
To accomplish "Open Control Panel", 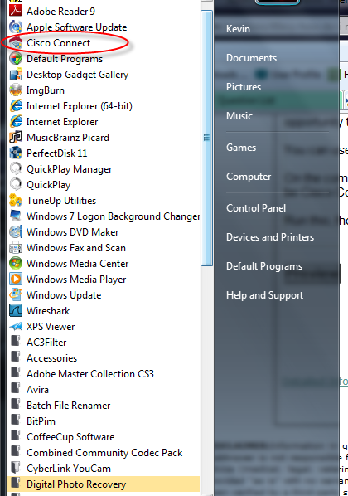I will pos(256,208).
